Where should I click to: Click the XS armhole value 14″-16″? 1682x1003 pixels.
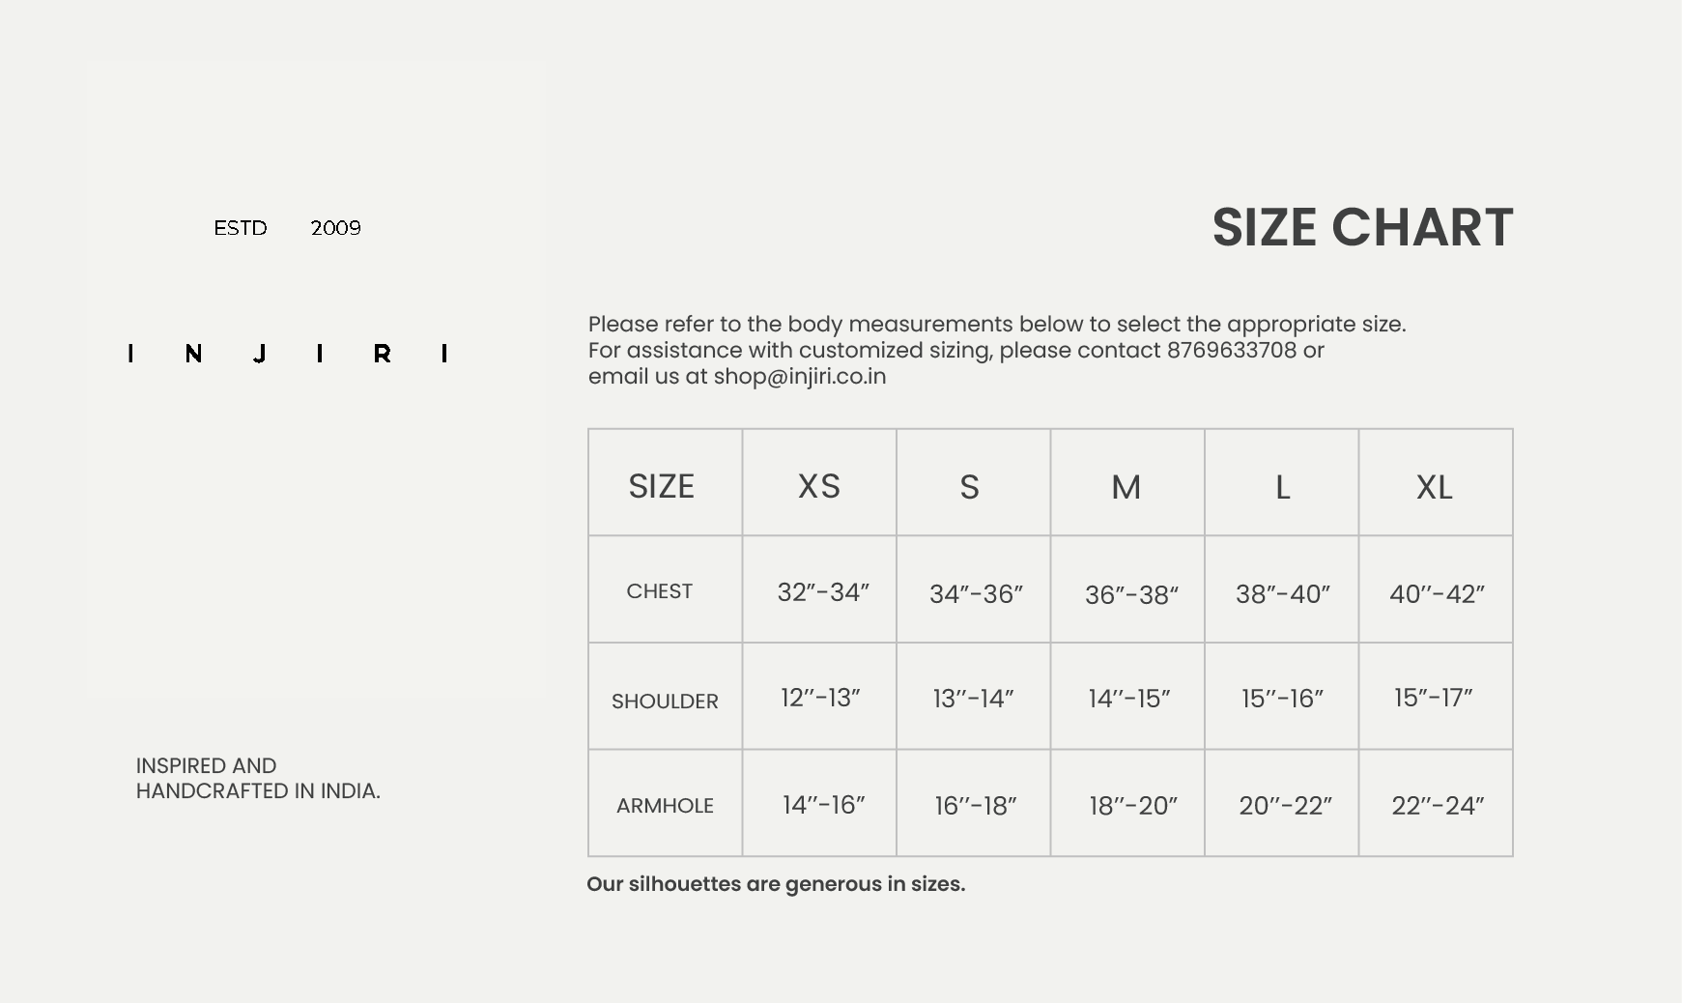(823, 805)
